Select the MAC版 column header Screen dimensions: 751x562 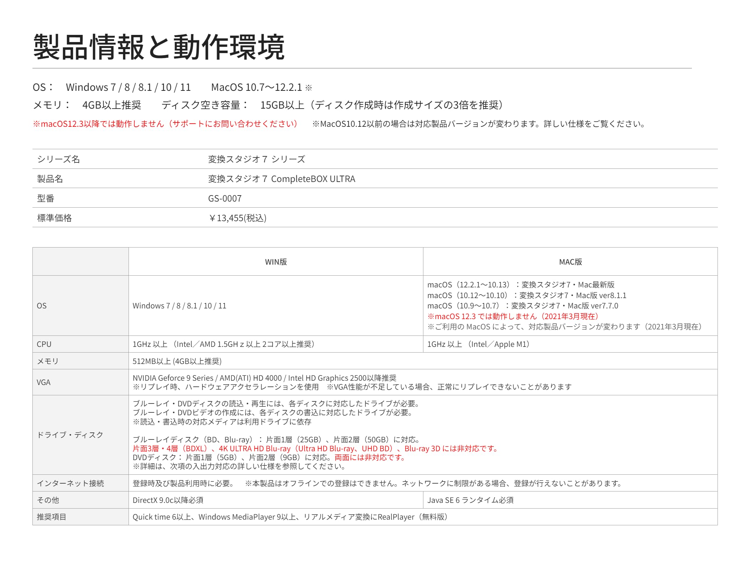(x=570, y=262)
